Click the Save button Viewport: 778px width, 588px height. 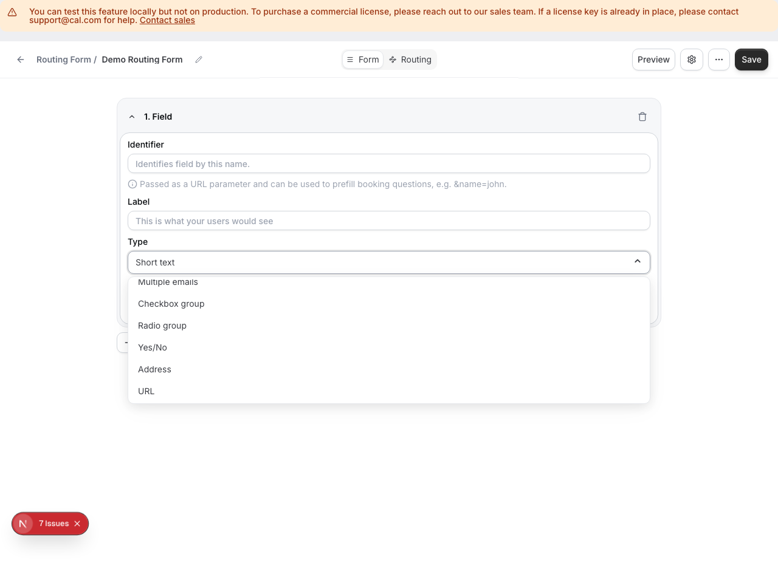pyautogui.click(x=751, y=60)
